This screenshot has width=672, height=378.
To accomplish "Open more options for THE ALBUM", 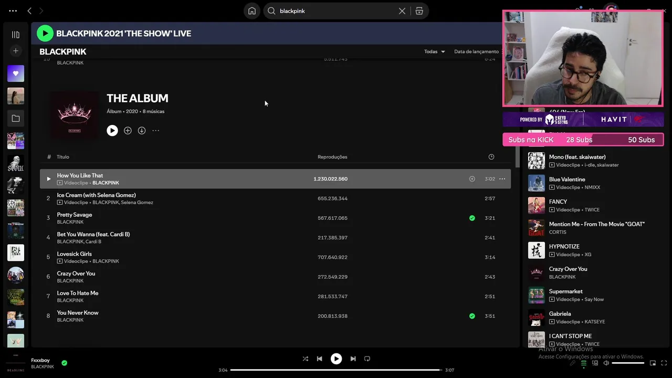I will (156, 131).
